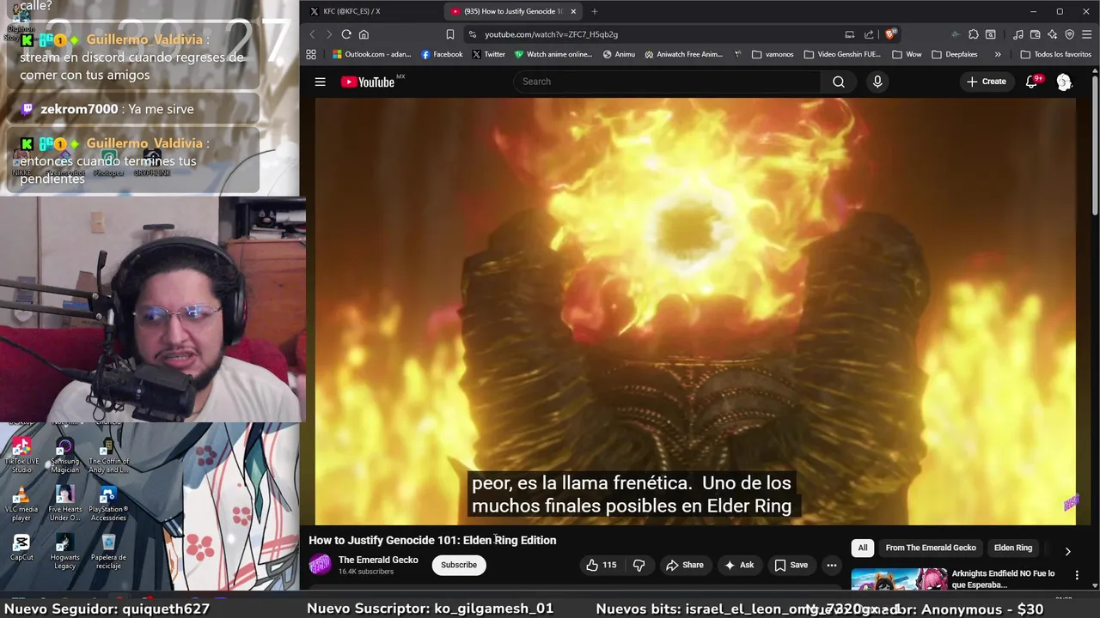The height and width of the screenshot is (618, 1100).
Task: Open the Arknights Endfield suggested video thumbnail
Action: point(899,579)
